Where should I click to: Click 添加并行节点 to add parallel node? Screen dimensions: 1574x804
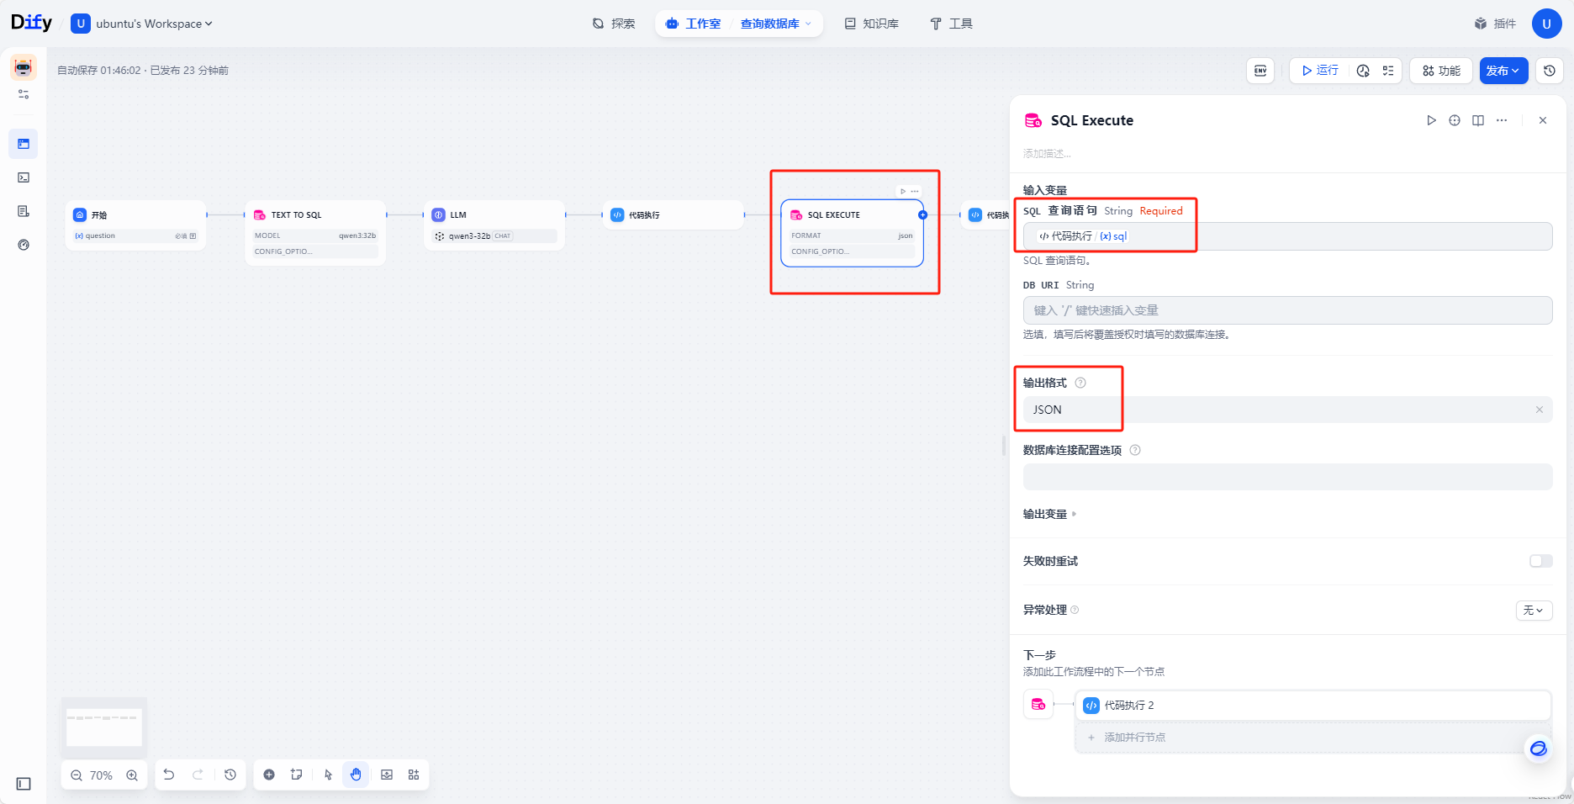[x=1313, y=738]
